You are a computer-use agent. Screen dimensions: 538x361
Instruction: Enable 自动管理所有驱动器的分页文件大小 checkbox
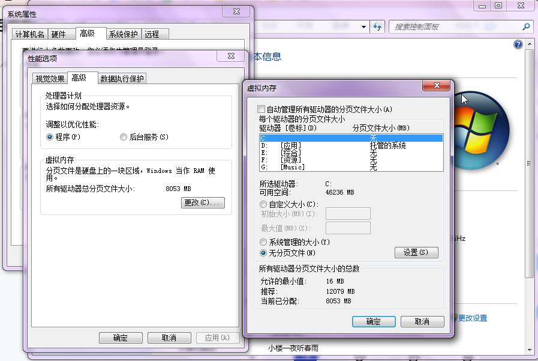(x=262, y=109)
